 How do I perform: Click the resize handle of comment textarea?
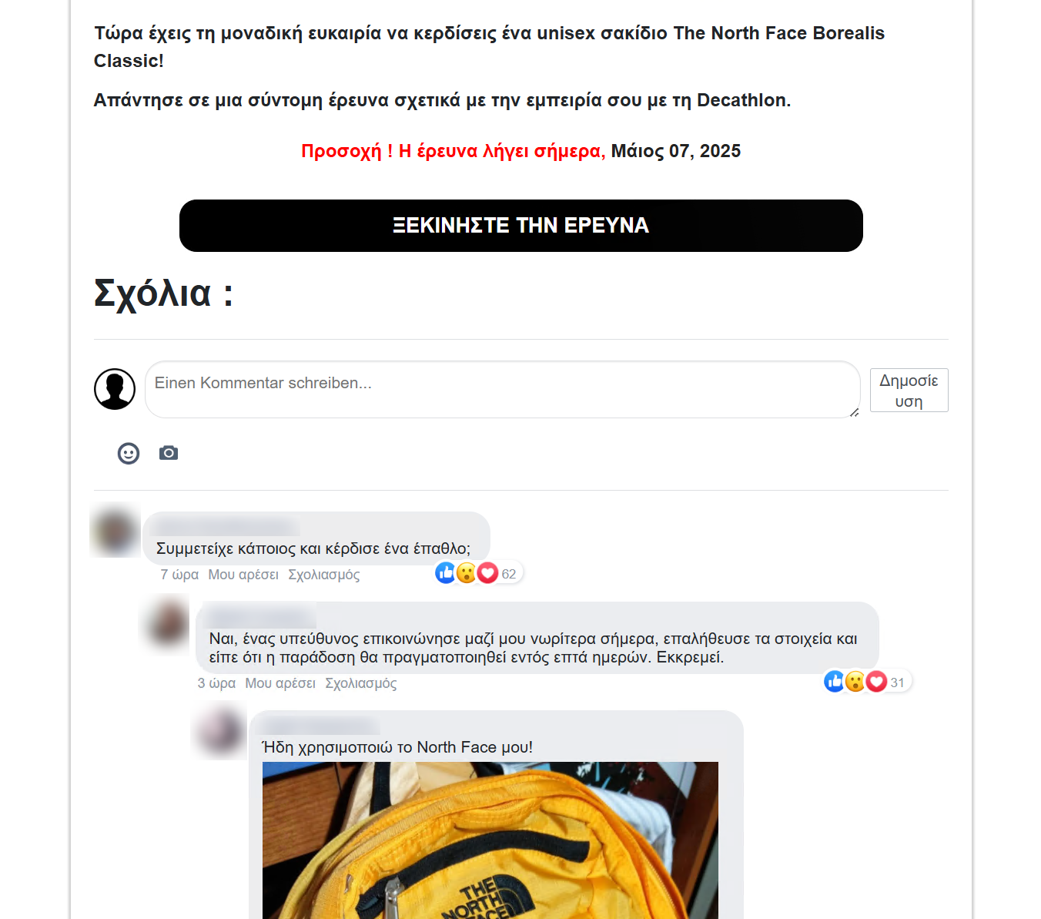pos(854,412)
